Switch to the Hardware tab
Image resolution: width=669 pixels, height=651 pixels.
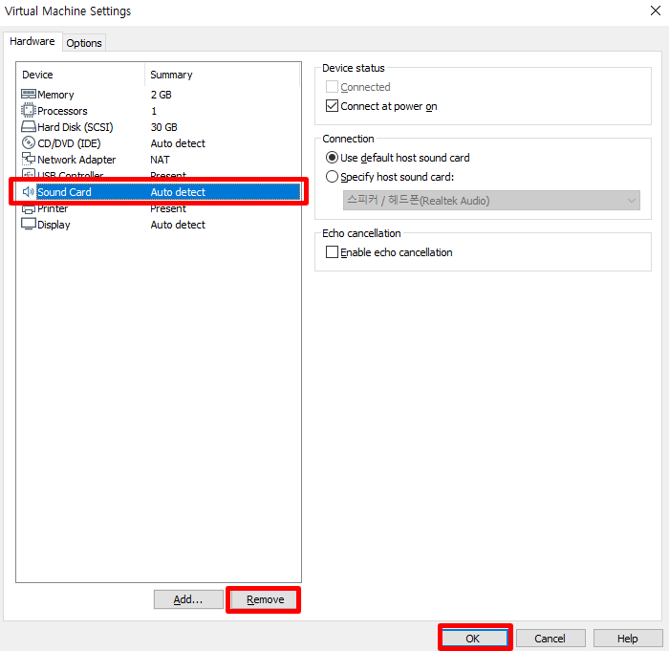click(32, 41)
